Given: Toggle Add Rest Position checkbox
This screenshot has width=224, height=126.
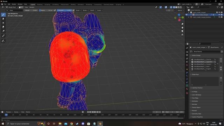Looking at the screenshot, I should [191, 88].
